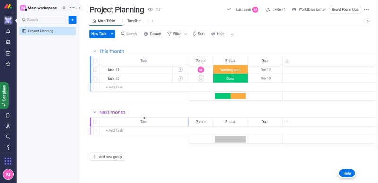Open the monday.com home logo
378x183 pixels.
[x=8, y=7]
